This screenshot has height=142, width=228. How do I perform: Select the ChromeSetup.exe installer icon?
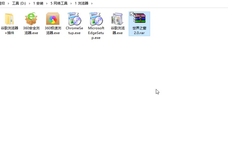click(x=74, y=19)
